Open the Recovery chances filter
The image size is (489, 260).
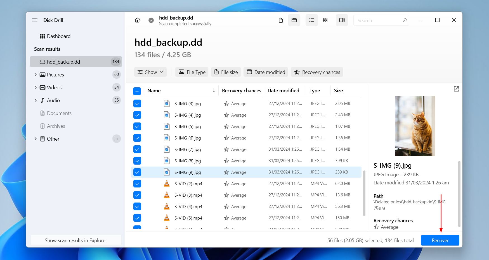pos(316,72)
